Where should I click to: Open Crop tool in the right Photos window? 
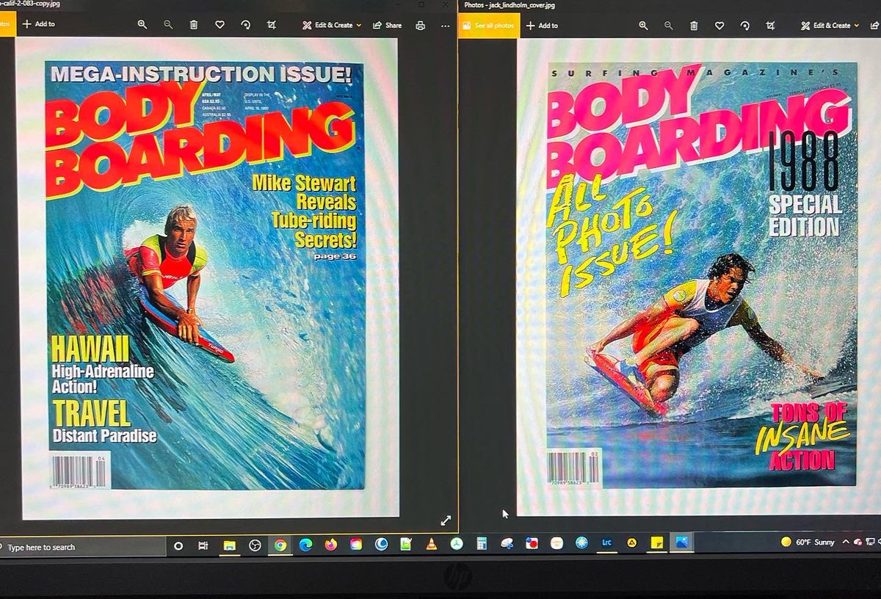point(770,25)
